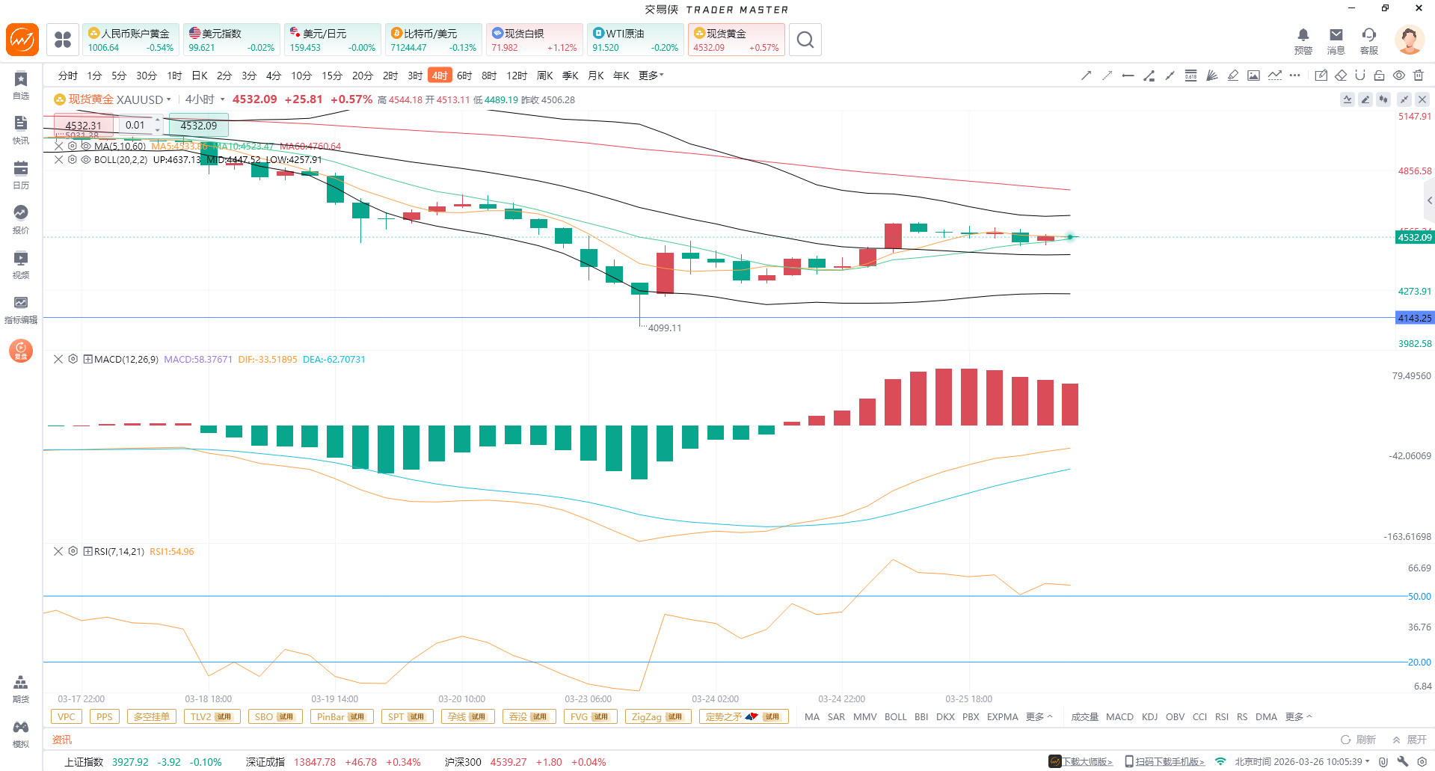Select the horizontal line drawing tool
This screenshot has height=771, width=1435.
pos(1128,76)
